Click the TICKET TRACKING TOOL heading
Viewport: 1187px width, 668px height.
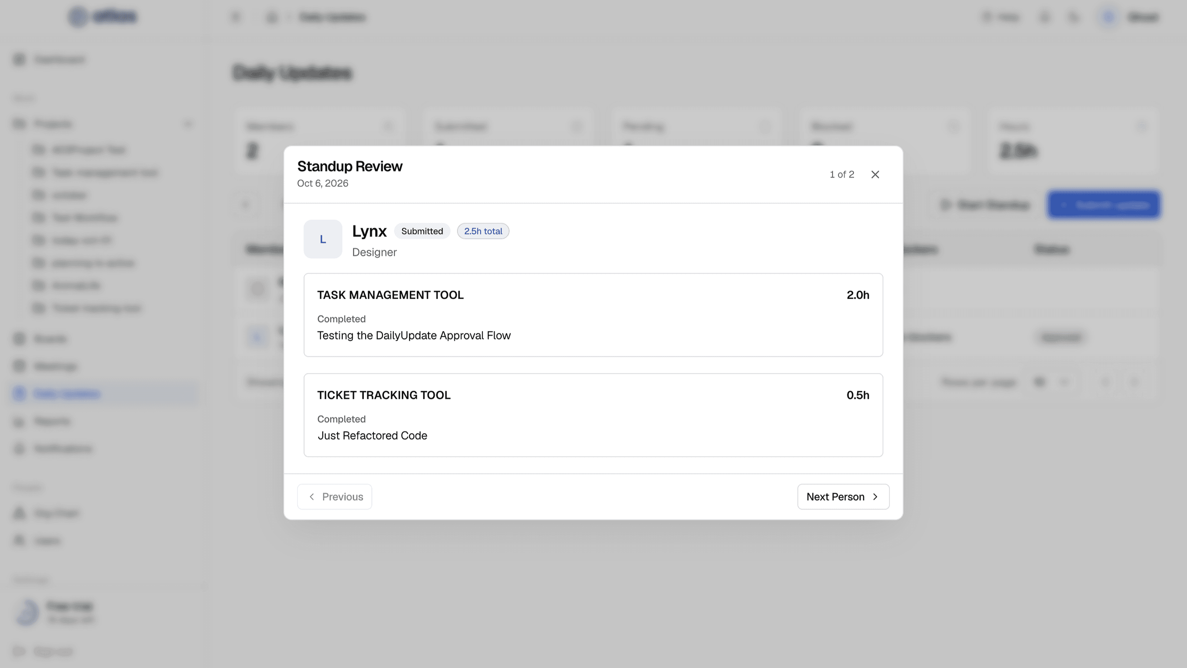click(x=384, y=395)
